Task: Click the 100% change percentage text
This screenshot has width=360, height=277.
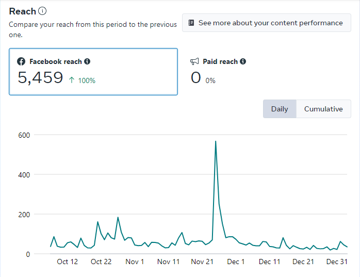Action: point(87,80)
